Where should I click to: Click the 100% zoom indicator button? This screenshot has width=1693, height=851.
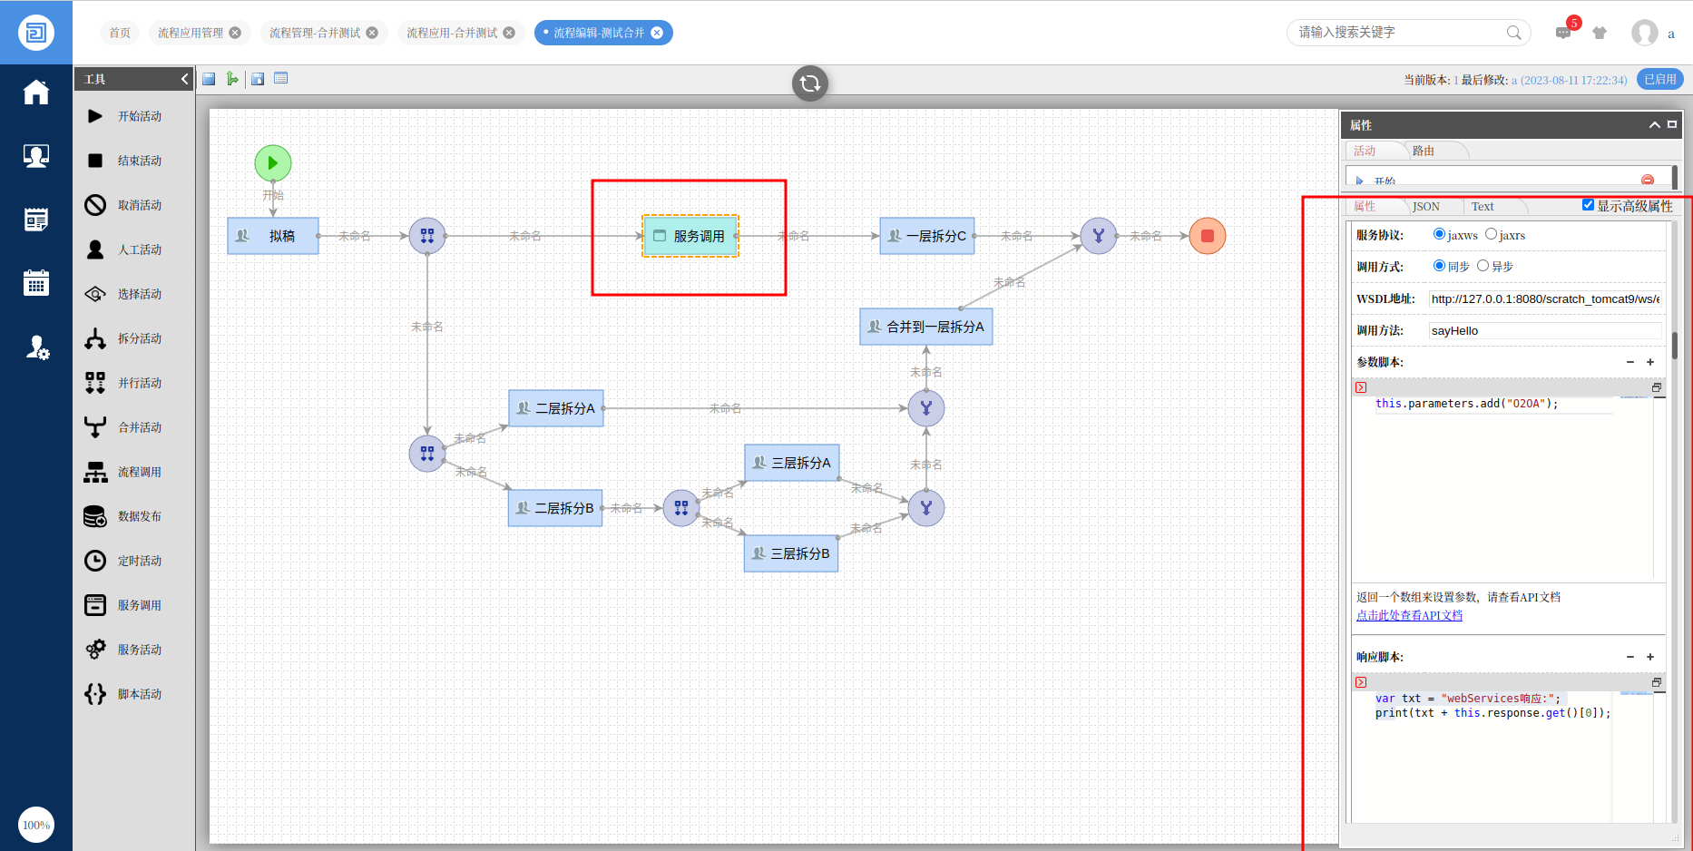[36, 825]
